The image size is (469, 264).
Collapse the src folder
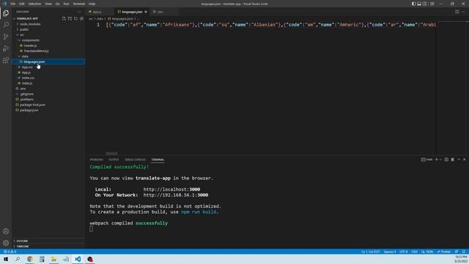click(21, 34)
